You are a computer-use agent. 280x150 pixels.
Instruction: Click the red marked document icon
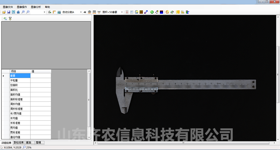[x=127, y=12]
